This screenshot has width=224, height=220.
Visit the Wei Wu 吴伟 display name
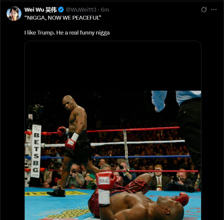click(x=41, y=10)
